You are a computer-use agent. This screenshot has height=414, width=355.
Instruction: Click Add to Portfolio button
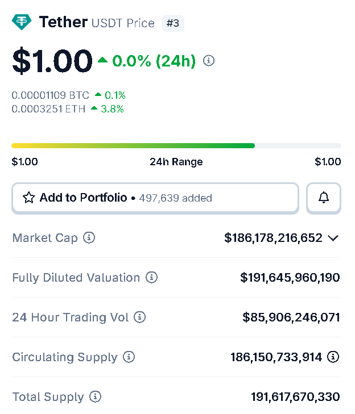(x=155, y=198)
